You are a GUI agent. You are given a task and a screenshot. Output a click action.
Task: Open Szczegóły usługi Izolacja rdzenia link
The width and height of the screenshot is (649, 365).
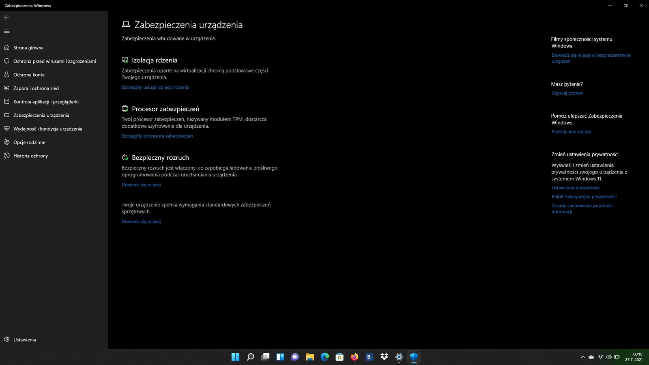(x=155, y=87)
